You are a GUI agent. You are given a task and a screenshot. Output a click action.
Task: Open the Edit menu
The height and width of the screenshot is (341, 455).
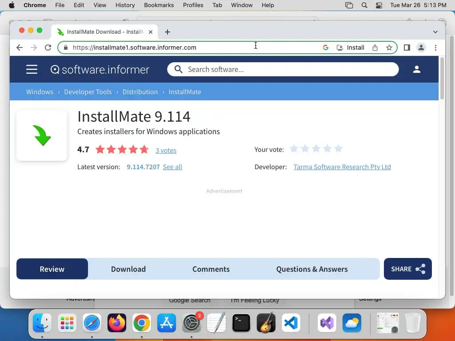pos(79,5)
